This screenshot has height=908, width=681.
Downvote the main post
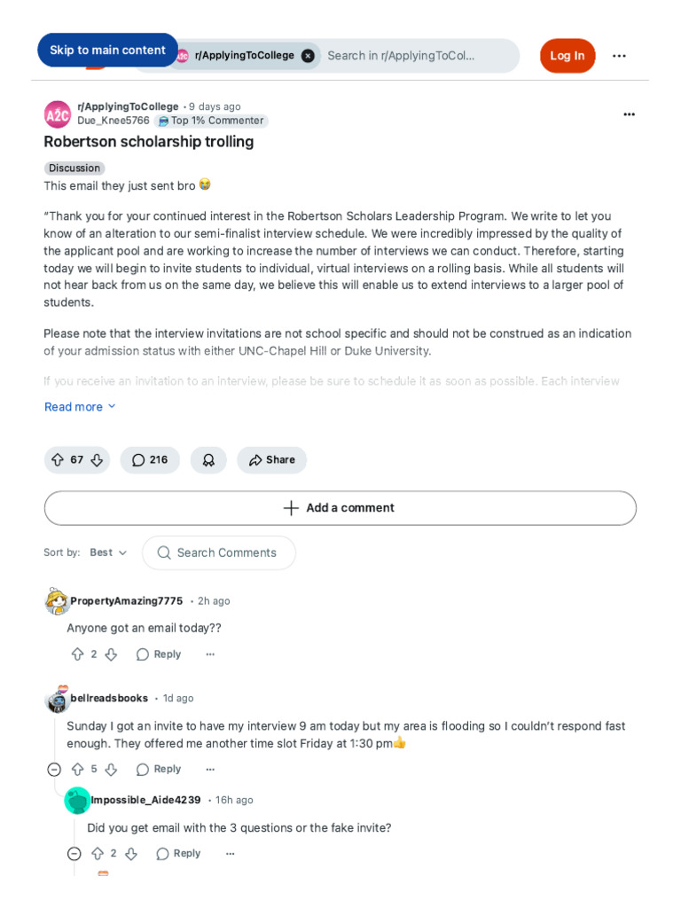point(98,460)
